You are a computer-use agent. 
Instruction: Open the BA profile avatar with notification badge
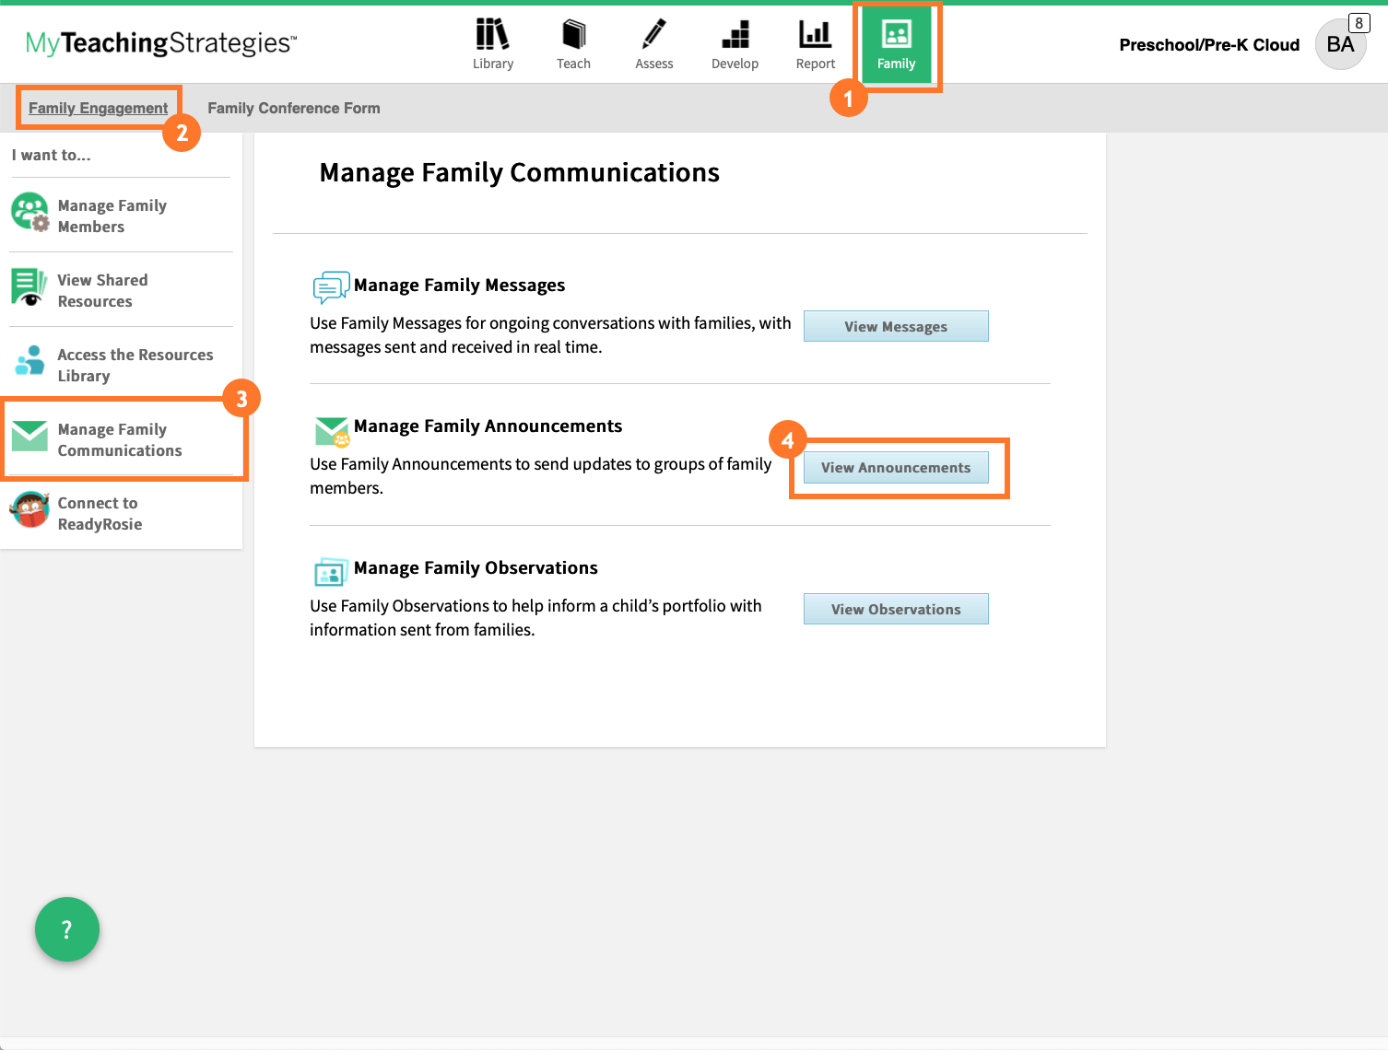pos(1341,44)
